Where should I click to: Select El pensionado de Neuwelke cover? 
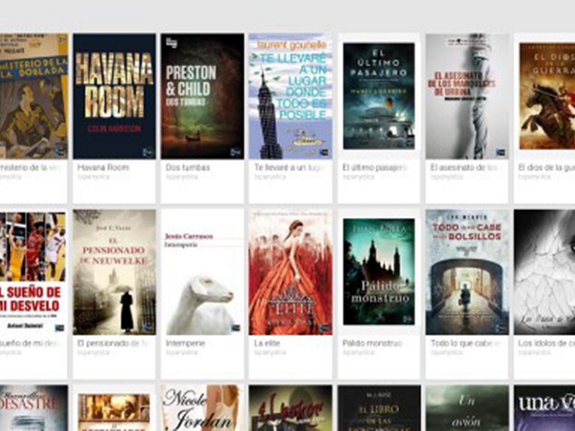tap(114, 272)
